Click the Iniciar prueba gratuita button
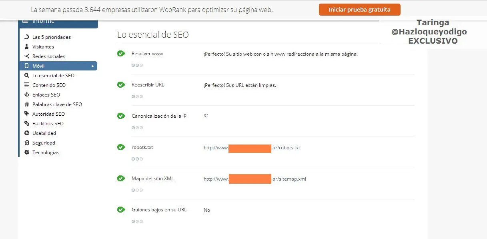The image size is (487, 239). [359, 10]
